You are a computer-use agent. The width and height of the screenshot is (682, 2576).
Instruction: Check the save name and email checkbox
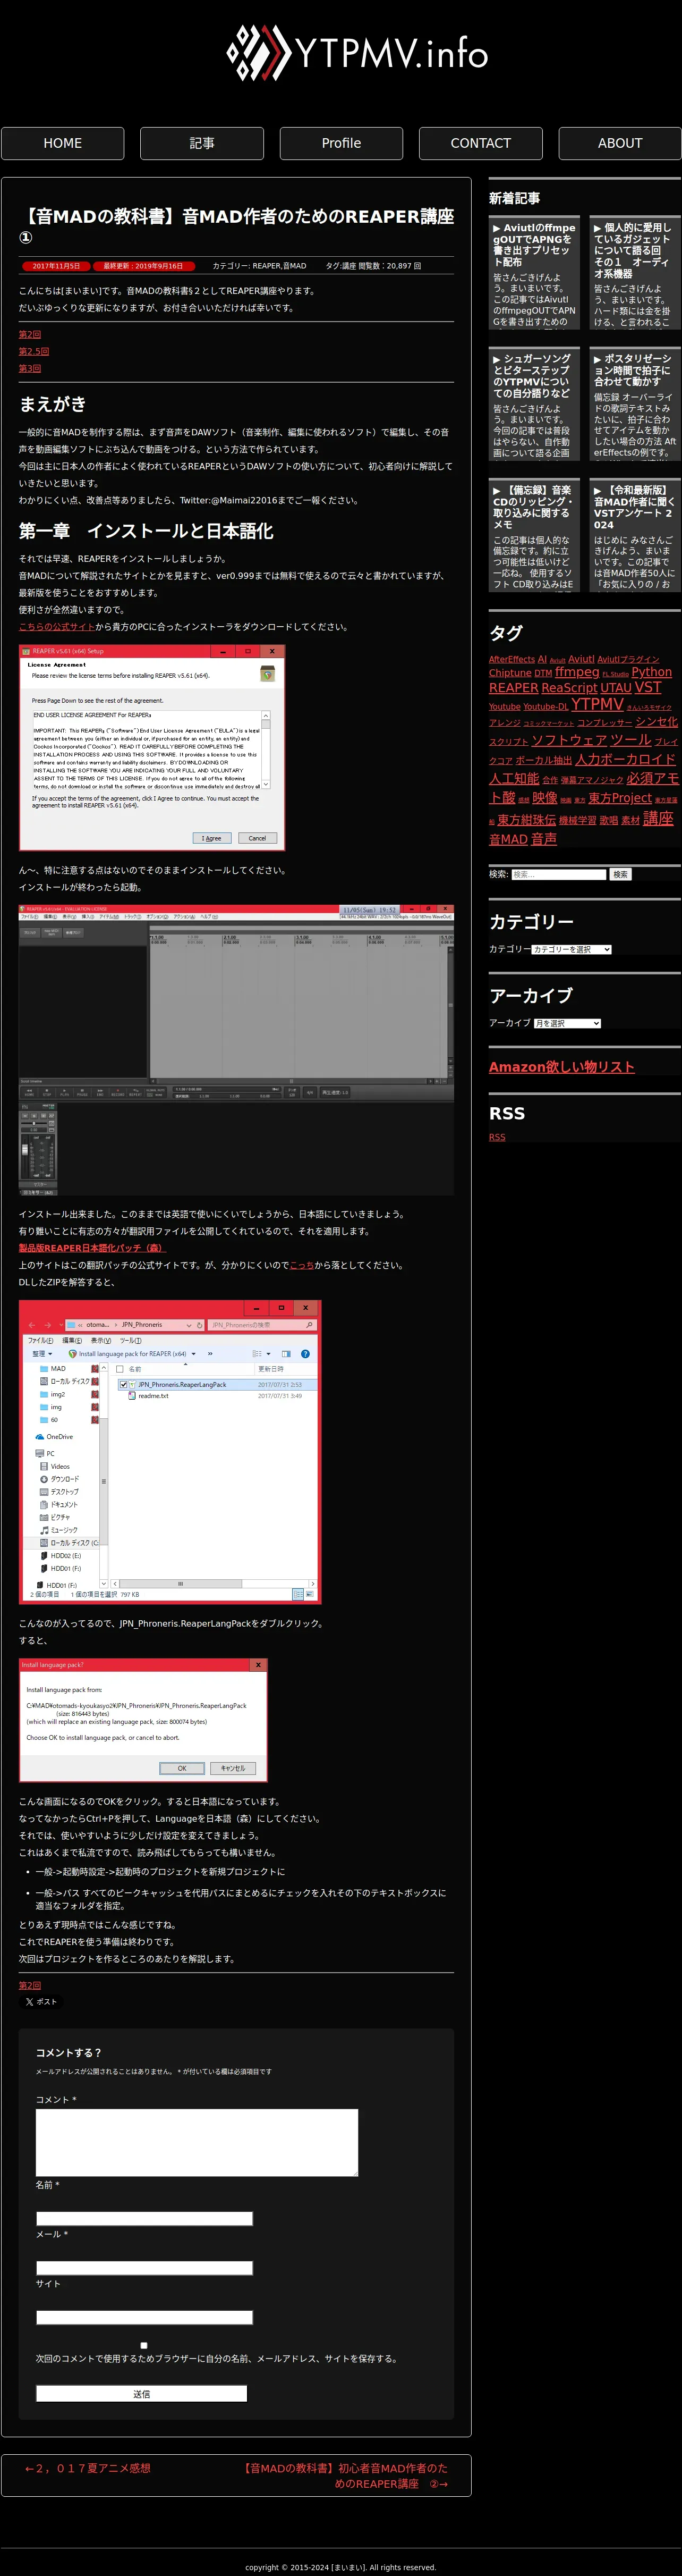coord(144,2345)
